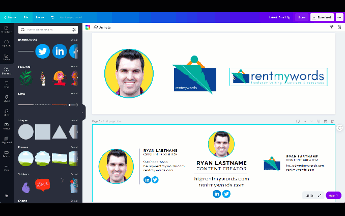
Task: Add the dashed line element
Action: pyautogui.click(x=43, y=105)
